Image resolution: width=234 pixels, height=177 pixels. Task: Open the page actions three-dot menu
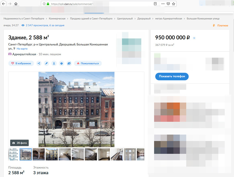coord(163,4)
